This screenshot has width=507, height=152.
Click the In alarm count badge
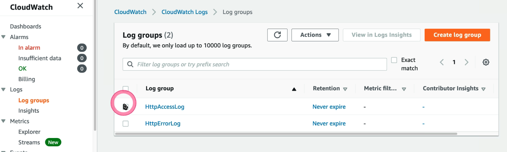[82, 48]
